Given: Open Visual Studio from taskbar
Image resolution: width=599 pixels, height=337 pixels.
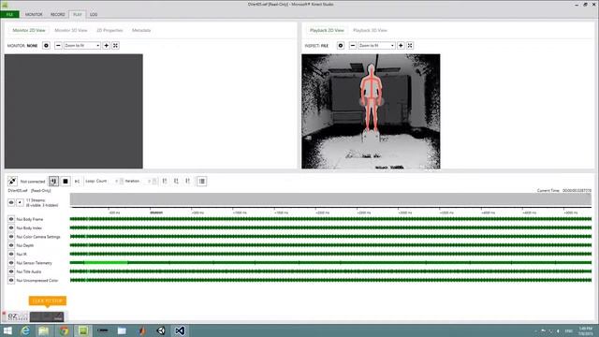Looking at the screenshot, I should 180,330.
